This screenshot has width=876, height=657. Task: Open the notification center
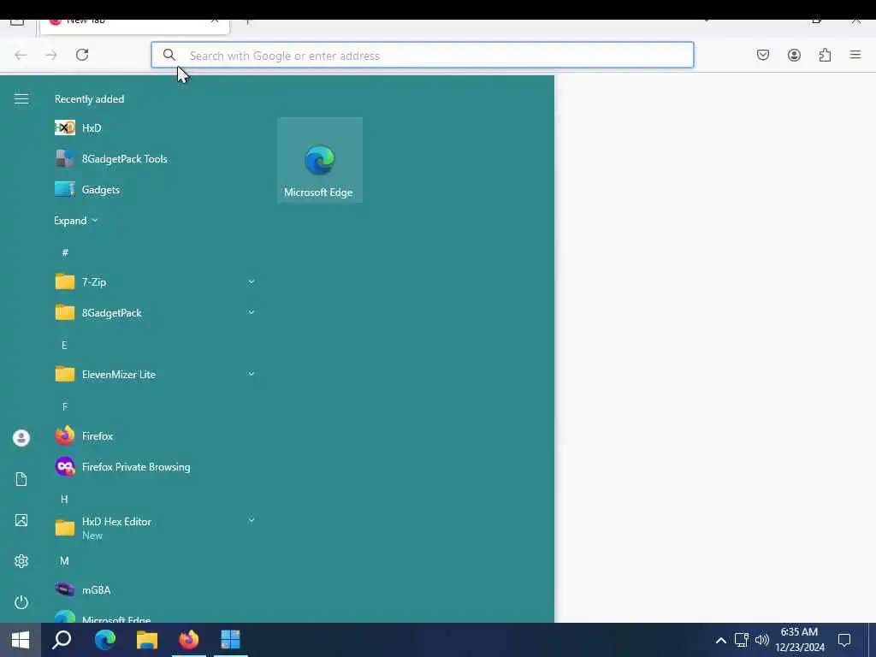(x=844, y=640)
